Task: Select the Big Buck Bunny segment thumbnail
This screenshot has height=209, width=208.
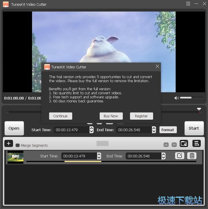Action: click(x=15, y=157)
